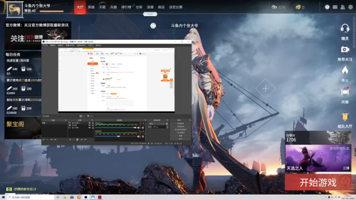356x200 pixels.
Task: Open source properties gear in OBS sources toolbar
Action: pyautogui.click(x=77, y=140)
